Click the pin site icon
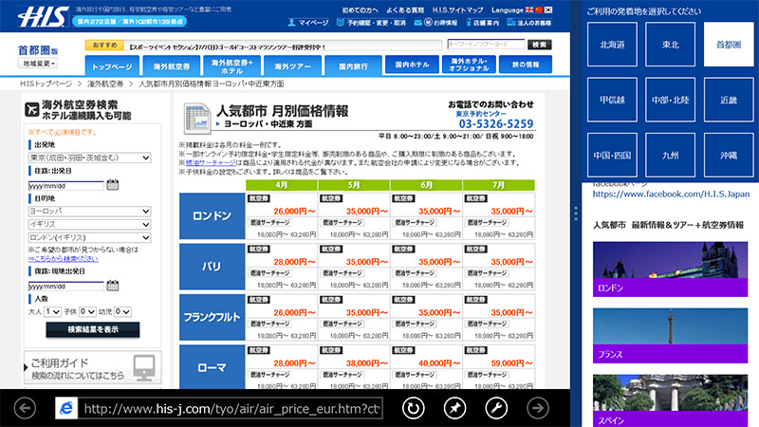The width and height of the screenshot is (759, 427). (454, 408)
